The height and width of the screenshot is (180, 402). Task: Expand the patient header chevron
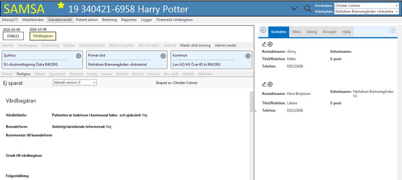(x=294, y=9)
